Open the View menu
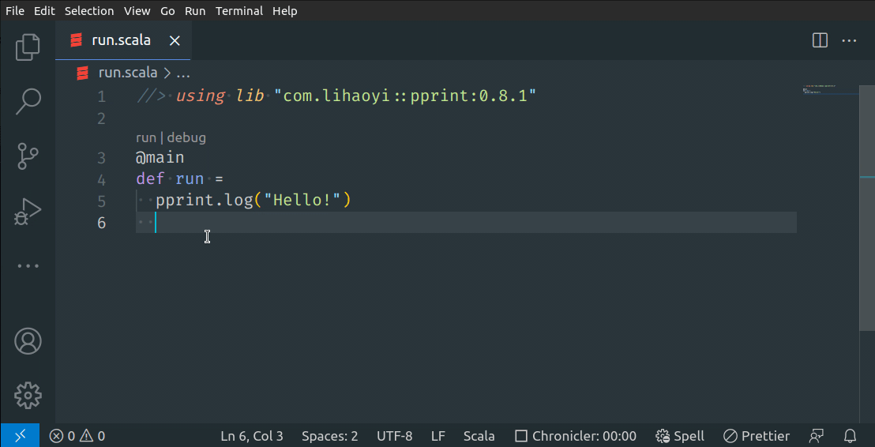The width and height of the screenshot is (875, 447). [137, 10]
